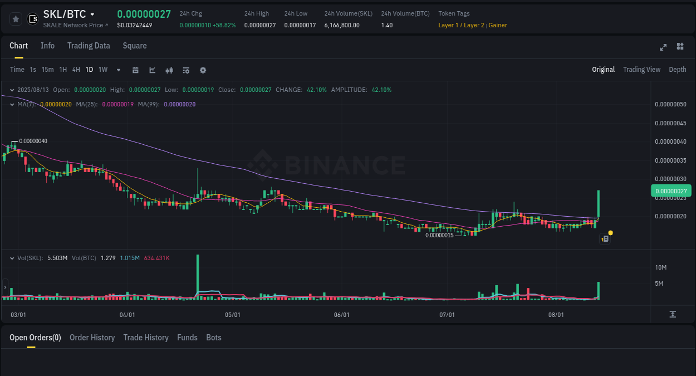
Task: Expand the left side panel arrow
Action: coord(5,287)
